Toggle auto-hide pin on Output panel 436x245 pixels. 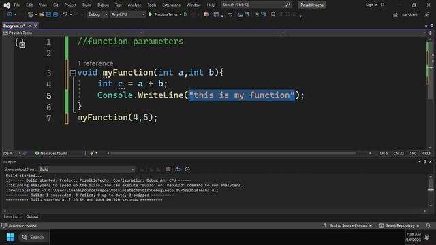425,162
